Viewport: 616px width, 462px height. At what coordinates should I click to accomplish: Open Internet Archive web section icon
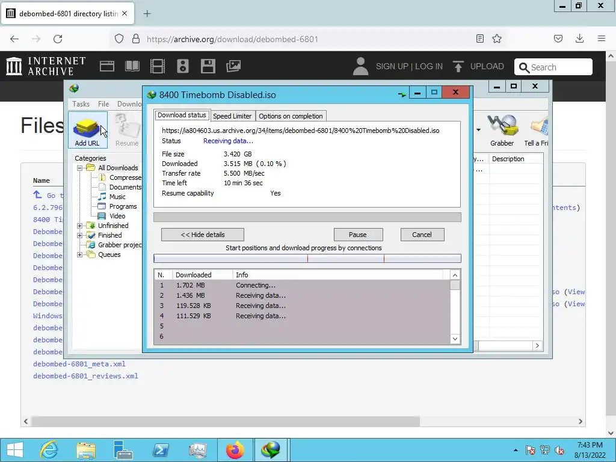(107, 66)
